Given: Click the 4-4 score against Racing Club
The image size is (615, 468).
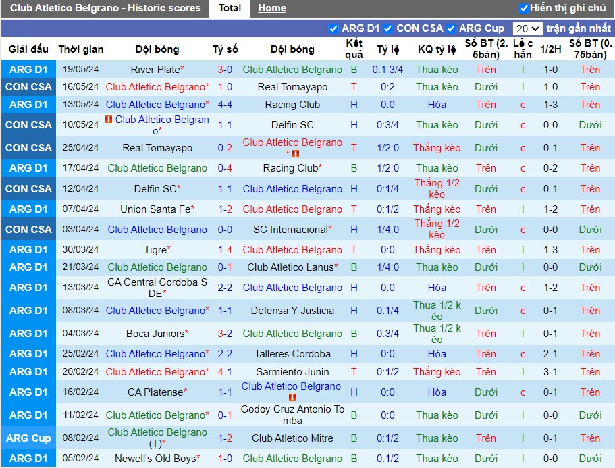Looking at the screenshot, I should 225,105.
